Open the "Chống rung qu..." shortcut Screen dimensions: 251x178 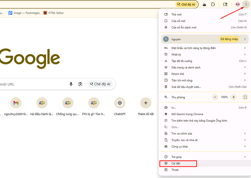tap(68, 106)
